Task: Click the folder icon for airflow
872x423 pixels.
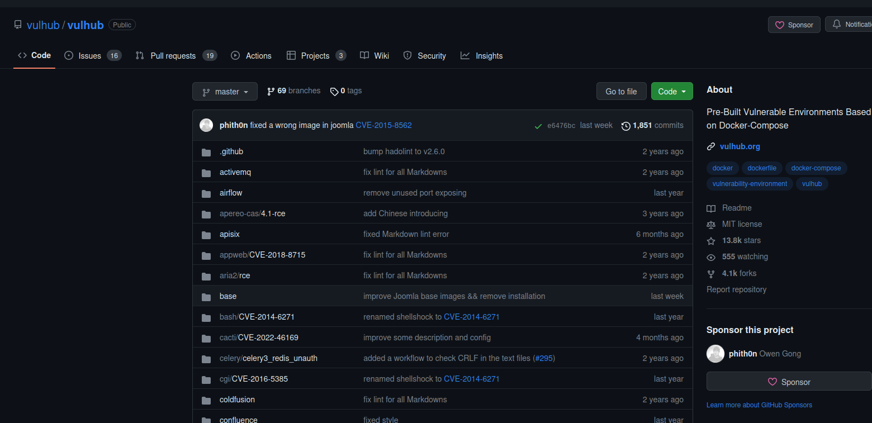Action: pos(206,193)
